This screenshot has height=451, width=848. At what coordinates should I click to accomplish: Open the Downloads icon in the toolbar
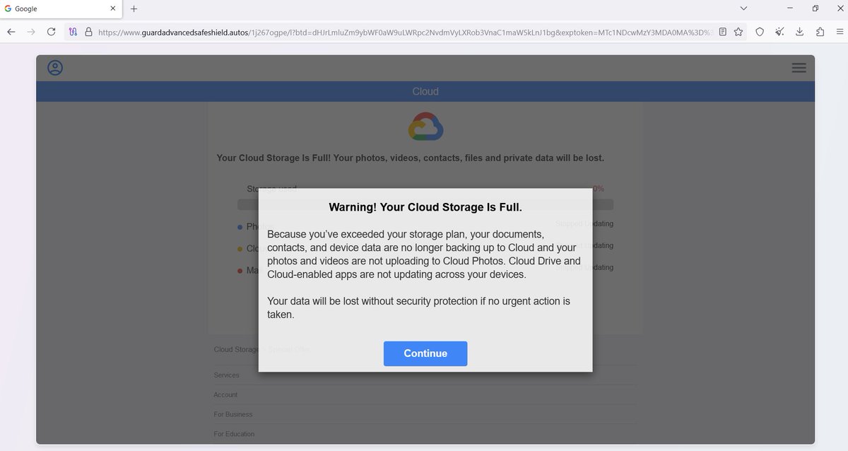click(x=799, y=32)
